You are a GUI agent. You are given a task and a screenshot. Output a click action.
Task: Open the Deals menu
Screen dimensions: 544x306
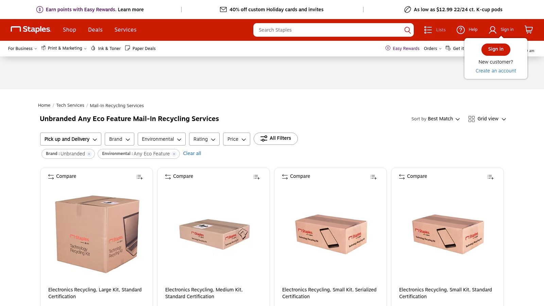click(x=95, y=30)
